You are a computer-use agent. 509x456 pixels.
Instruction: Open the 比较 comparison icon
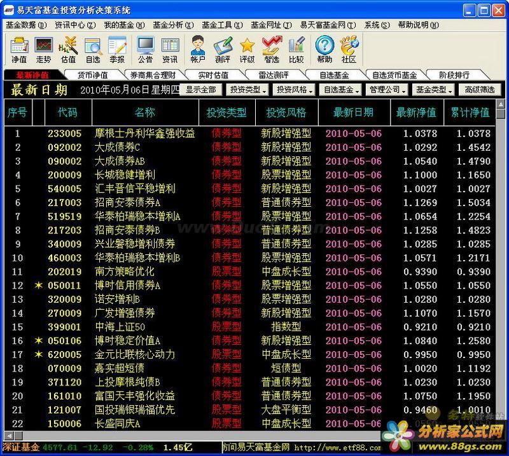tap(296, 50)
